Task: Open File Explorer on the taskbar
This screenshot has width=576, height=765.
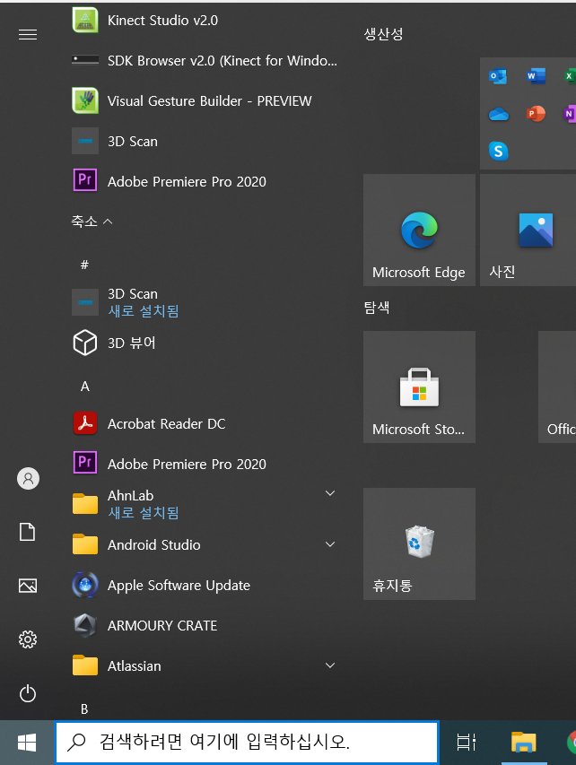Action: tap(523, 742)
